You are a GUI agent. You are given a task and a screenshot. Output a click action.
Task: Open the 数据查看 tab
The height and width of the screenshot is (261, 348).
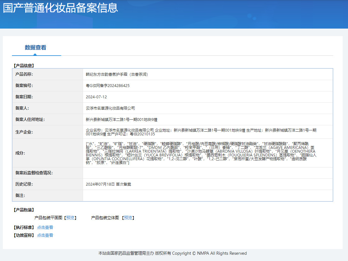[36, 48]
